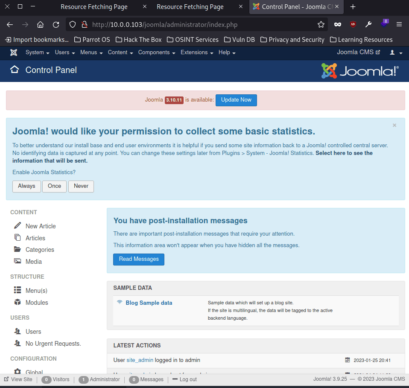The width and height of the screenshot is (409, 388).
Task: Select the New Article pencil icon
Action: click(17, 226)
